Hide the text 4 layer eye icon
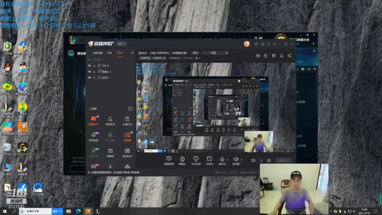This screenshot has width=382, height=215. click(90, 66)
